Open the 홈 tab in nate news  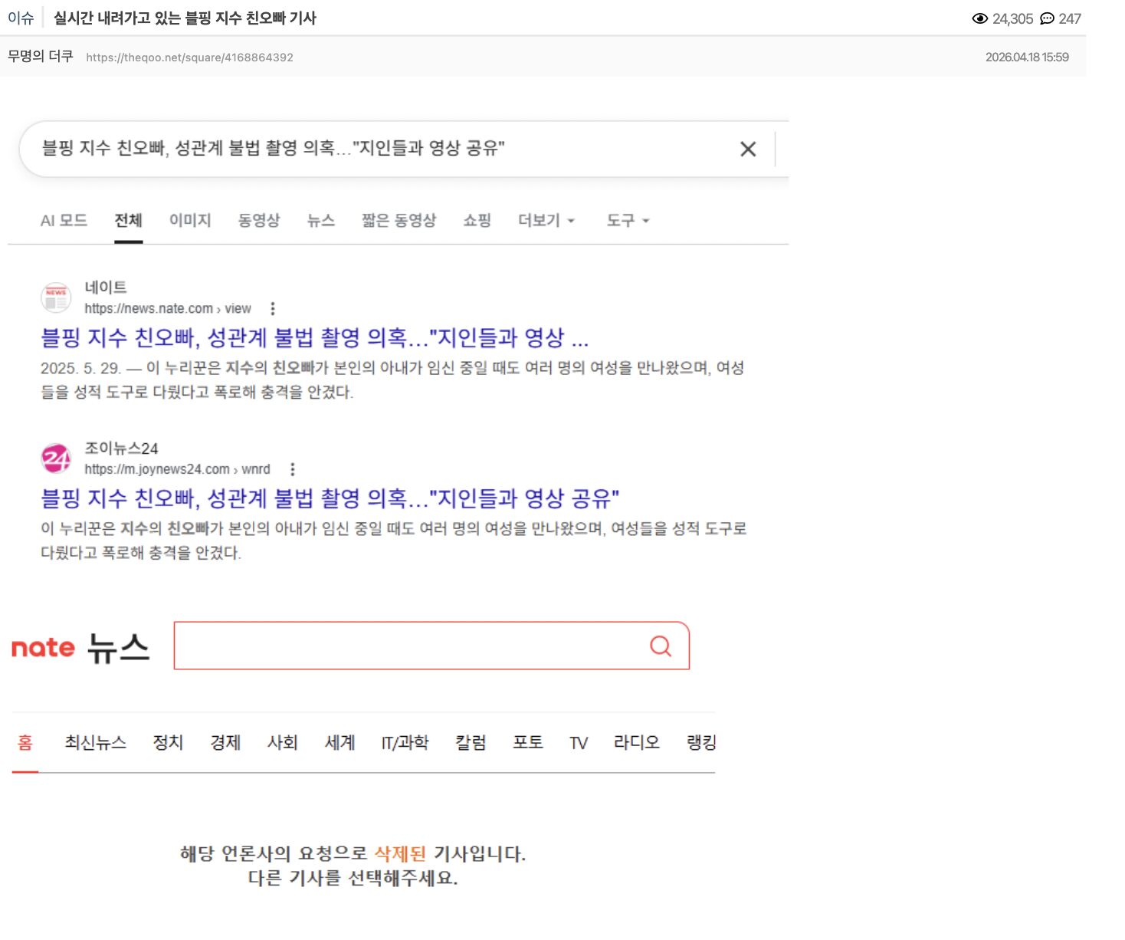25,742
